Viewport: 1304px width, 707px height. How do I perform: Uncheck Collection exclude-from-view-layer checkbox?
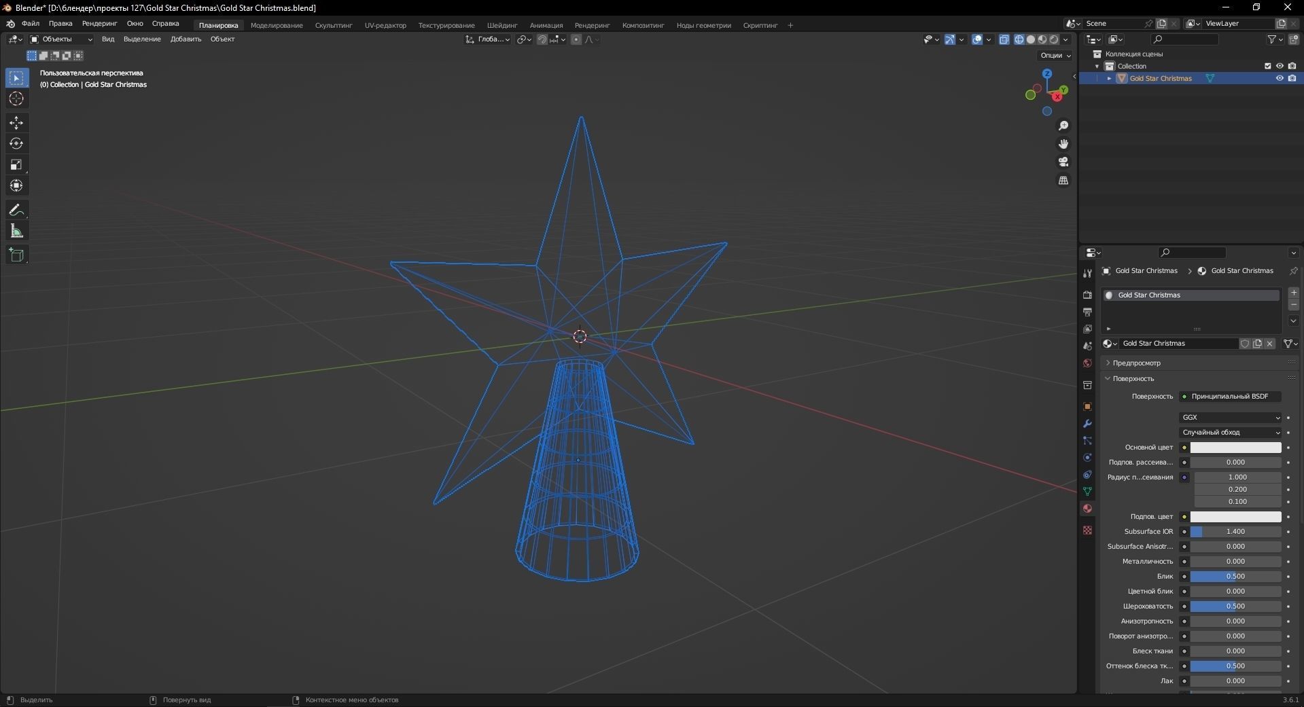point(1267,66)
